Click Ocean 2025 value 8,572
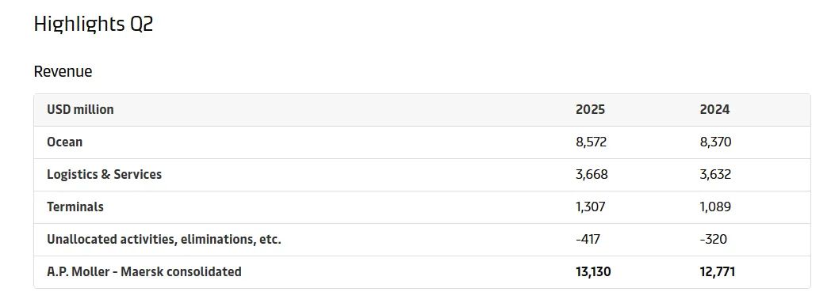 pyautogui.click(x=591, y=142)
